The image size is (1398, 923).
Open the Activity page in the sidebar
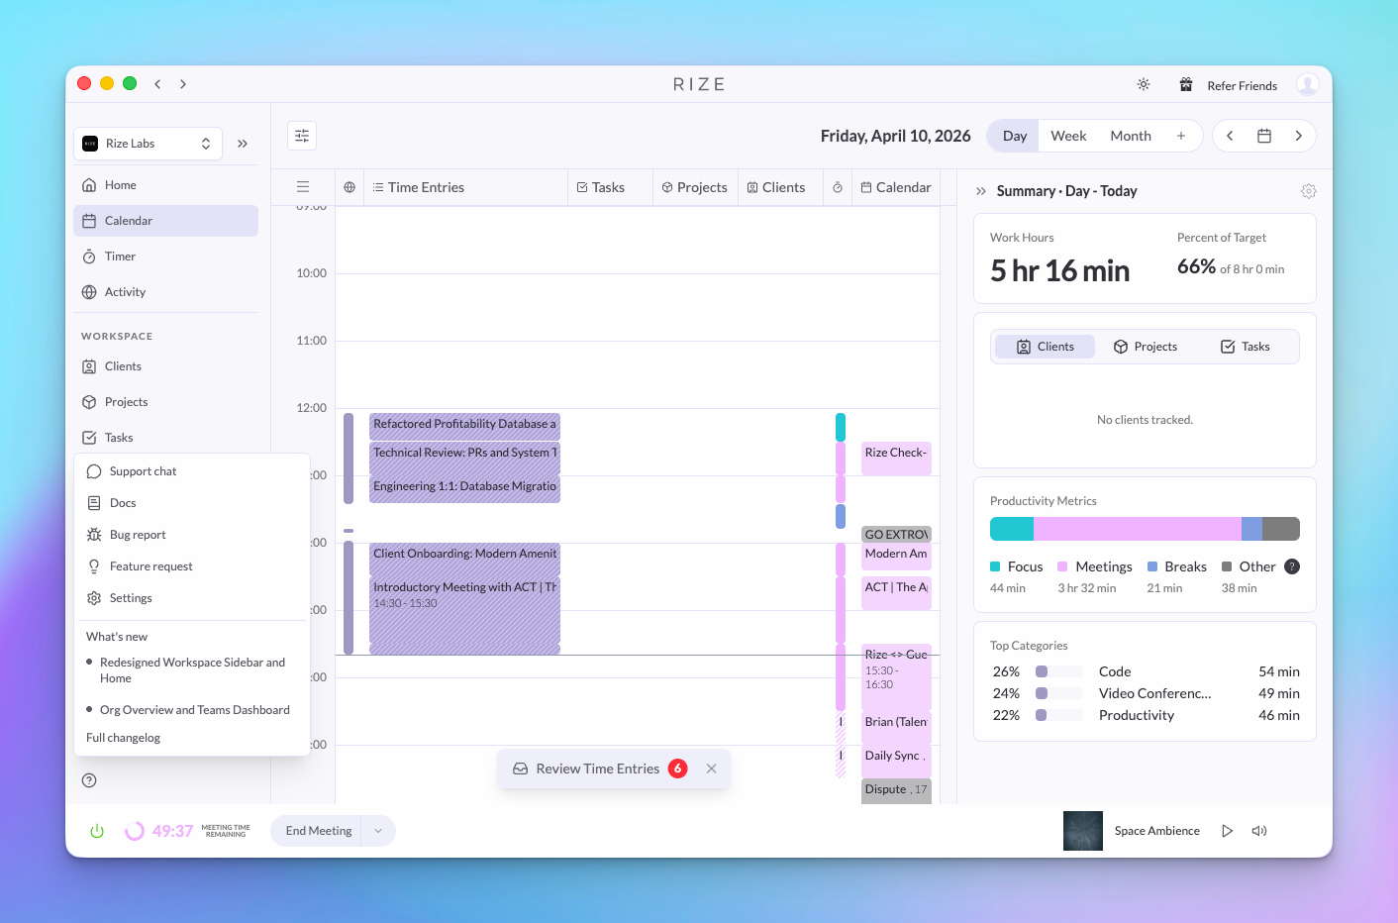pos(125,291)
